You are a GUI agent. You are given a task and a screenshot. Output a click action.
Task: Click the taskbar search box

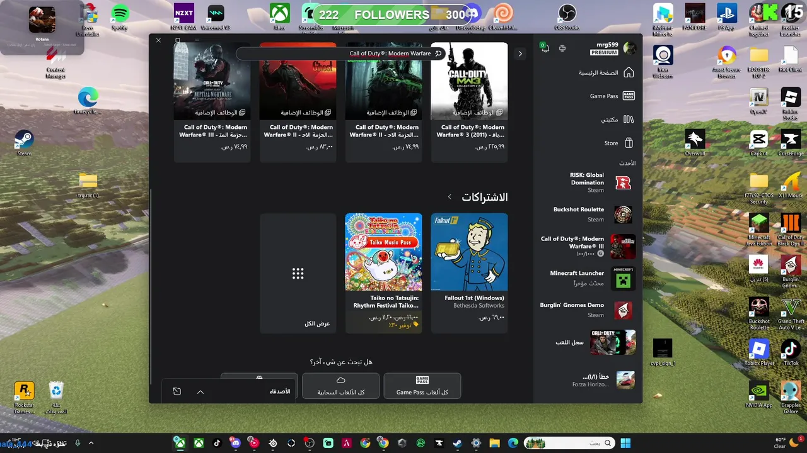tap(568, 443)
